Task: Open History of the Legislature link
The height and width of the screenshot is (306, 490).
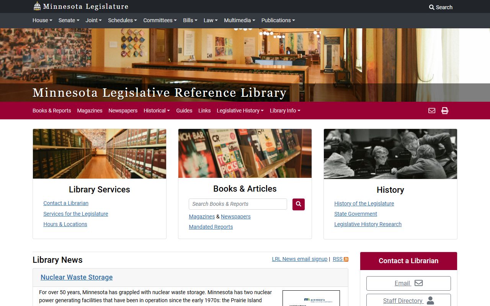Action: pyautogui.click(x=364, y=203)
